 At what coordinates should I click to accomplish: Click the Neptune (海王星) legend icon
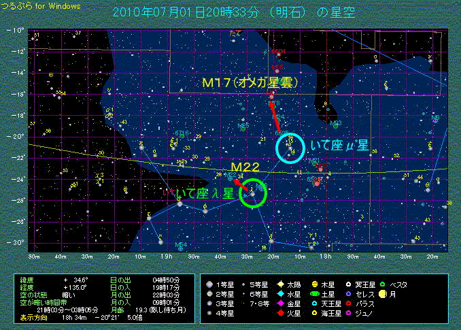(314, 314)
